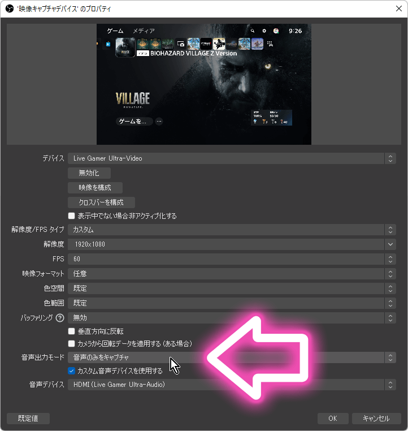The image size is (408, 431).
Task: Open the 映像フォーマット dropdown
Action: [x=232, y=274]
